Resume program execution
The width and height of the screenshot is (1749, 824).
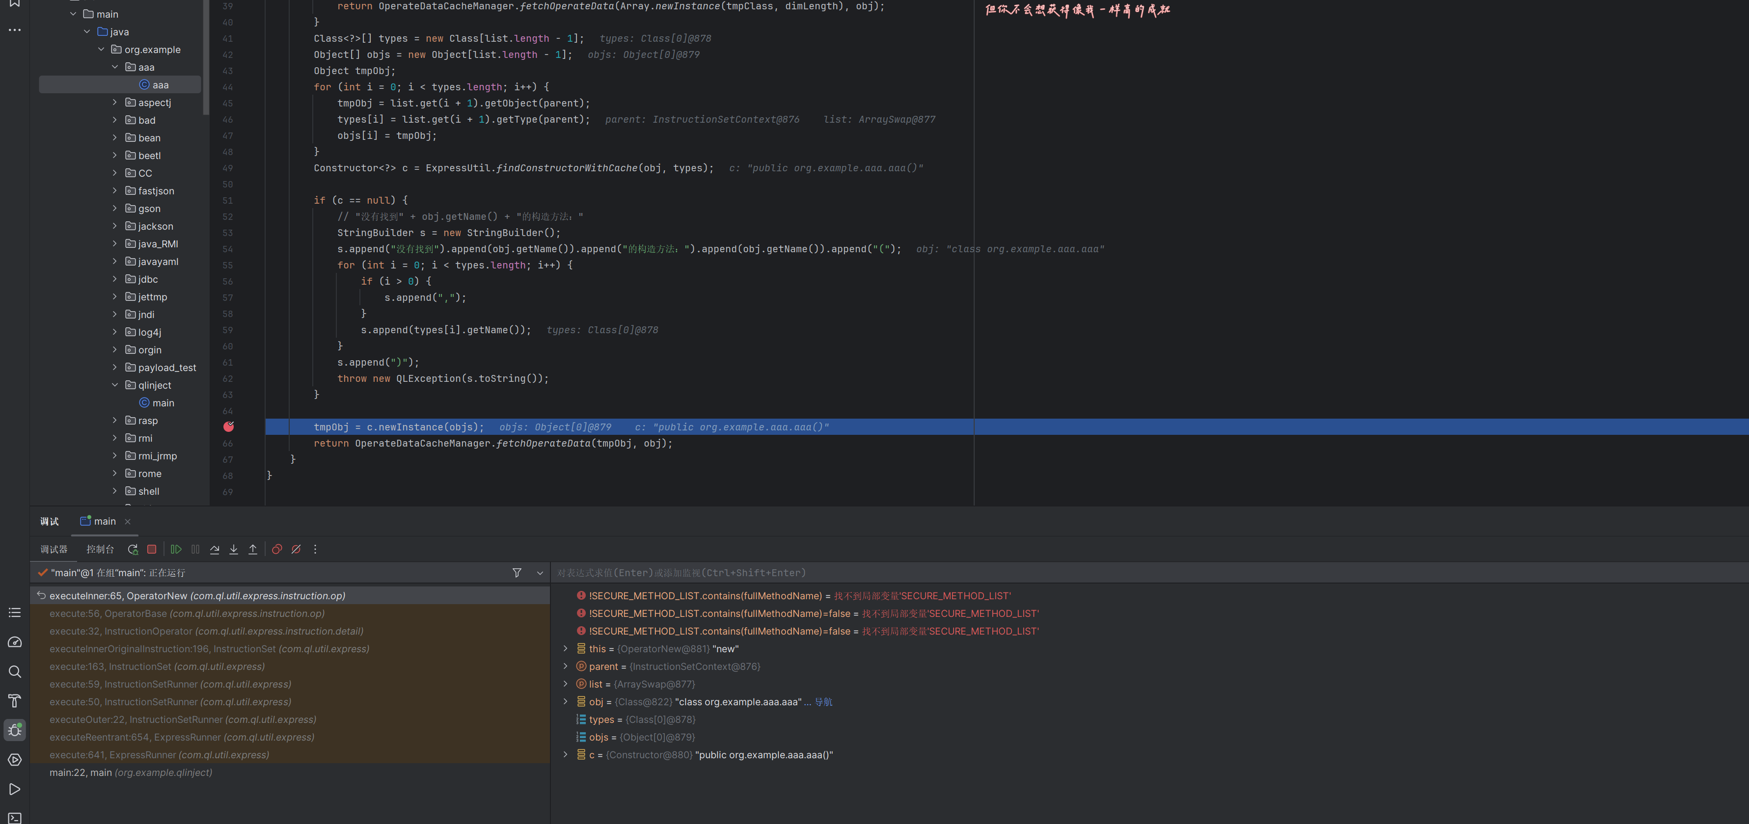click(176, 549)
